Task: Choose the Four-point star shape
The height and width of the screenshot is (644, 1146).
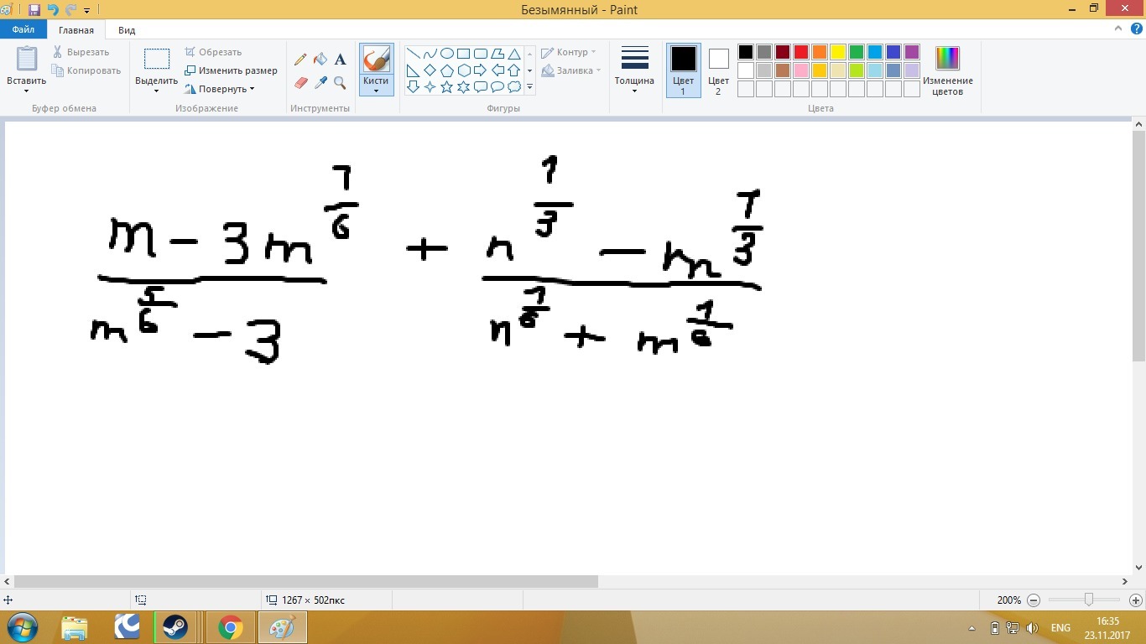Action: pyautogui.click(x=430, y=86)
